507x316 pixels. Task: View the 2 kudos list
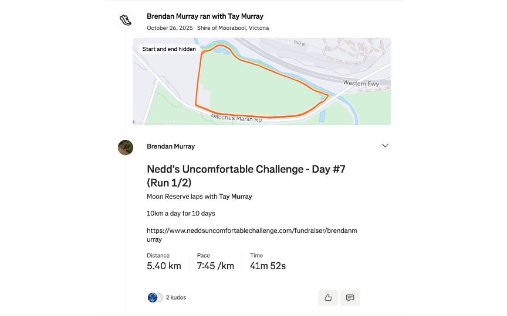tap(176, 297)
